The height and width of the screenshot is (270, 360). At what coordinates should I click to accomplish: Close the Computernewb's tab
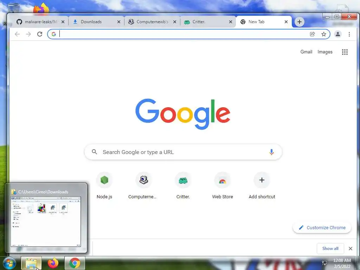pos(175,22)
